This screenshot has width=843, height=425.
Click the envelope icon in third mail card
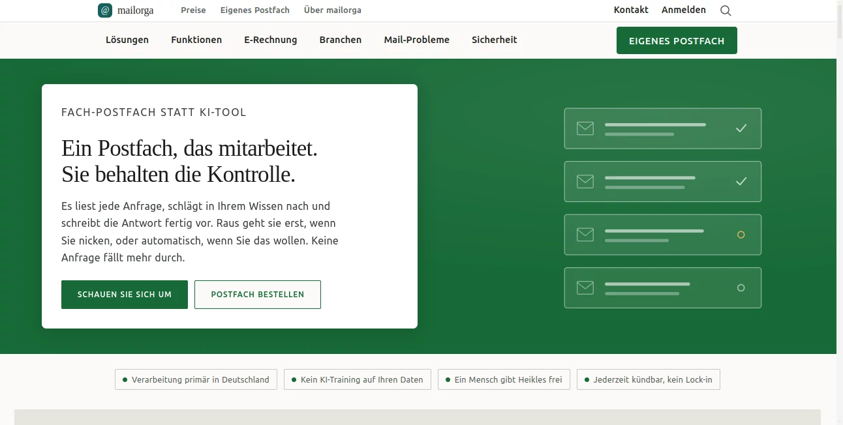click(x=585, y=235)
